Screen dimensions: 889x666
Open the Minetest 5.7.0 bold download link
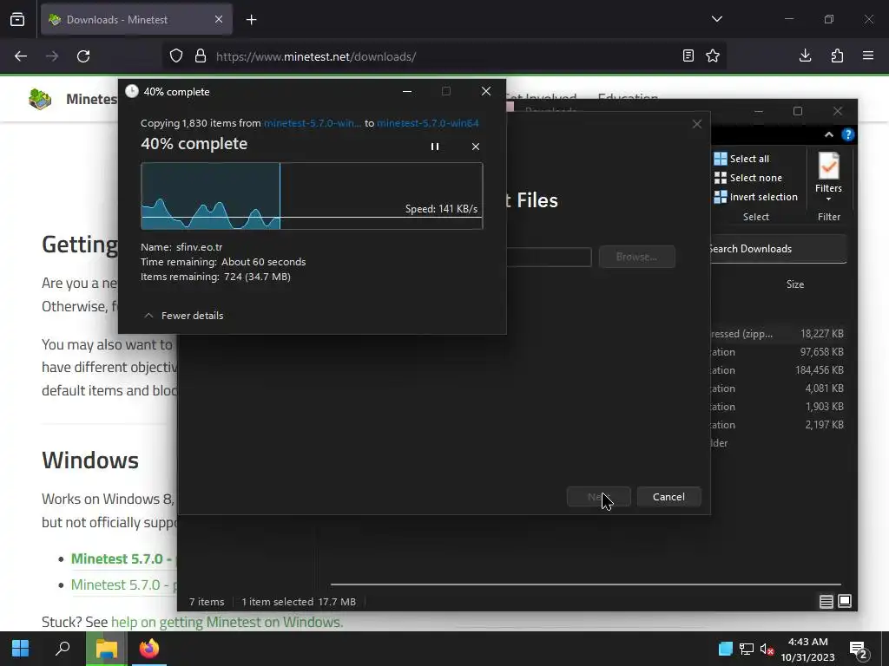(122, 559)
